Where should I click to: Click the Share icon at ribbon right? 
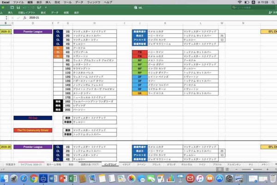coord(270,12)
